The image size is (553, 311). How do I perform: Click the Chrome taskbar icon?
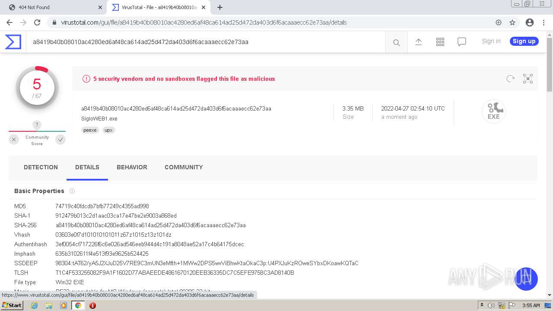tap(78, 305)
